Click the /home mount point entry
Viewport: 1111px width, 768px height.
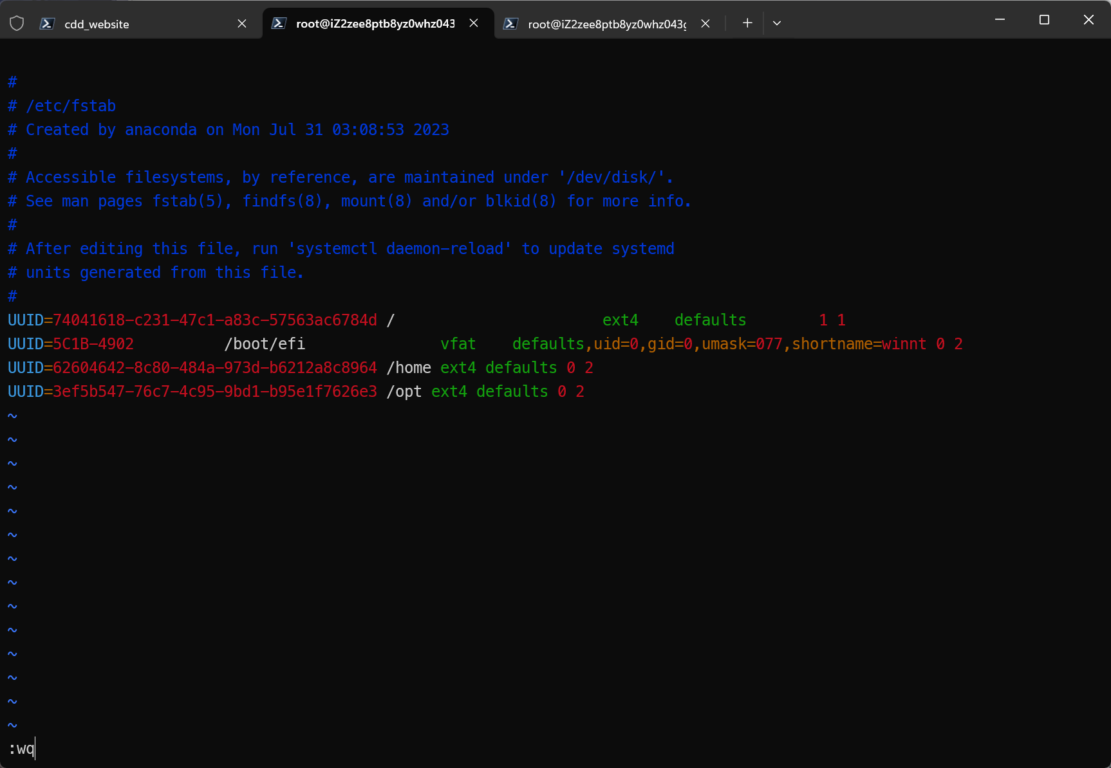tap(409, 368)
